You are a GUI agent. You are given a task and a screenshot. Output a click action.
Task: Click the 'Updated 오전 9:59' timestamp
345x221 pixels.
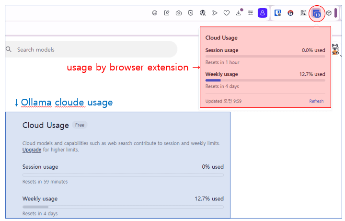(223, 101)
